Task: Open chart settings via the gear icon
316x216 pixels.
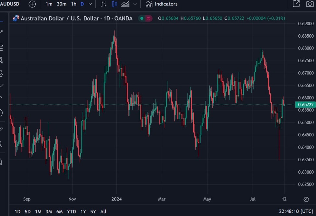Action: point(306,199)
